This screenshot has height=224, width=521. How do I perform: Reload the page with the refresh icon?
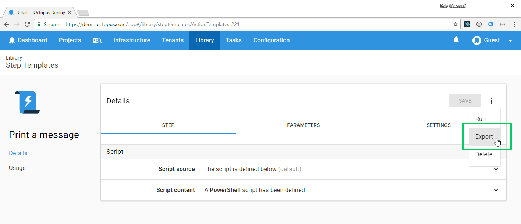27,24
